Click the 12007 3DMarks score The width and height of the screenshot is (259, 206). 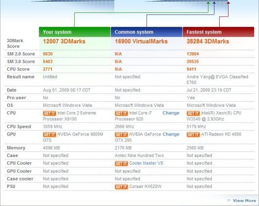(x=64, y=41)
